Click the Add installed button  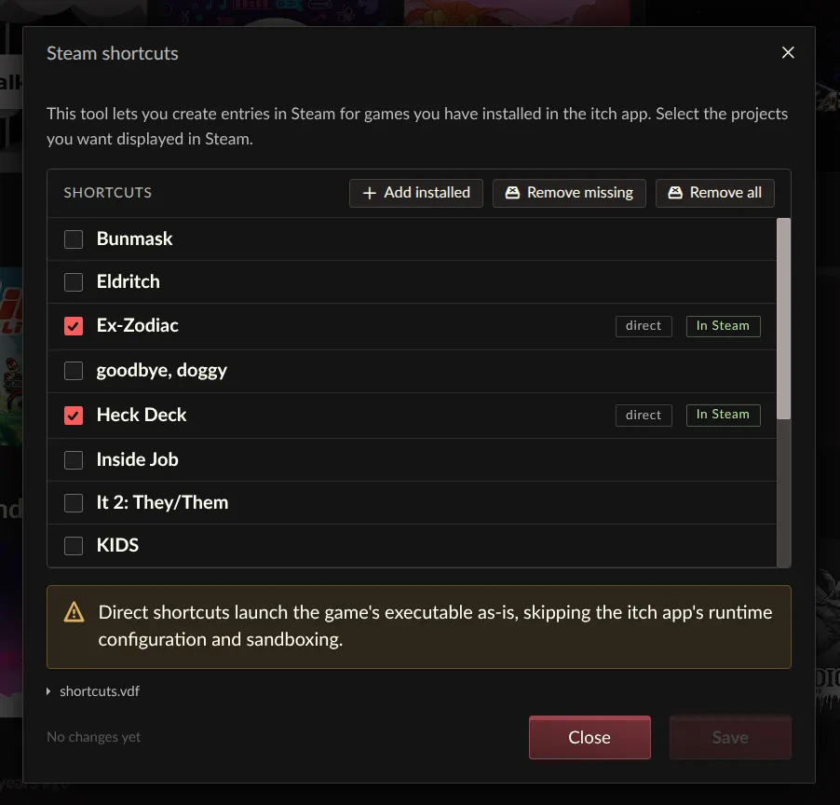[x=416, y=193]
